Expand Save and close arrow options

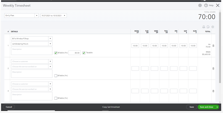click(217, 107)
